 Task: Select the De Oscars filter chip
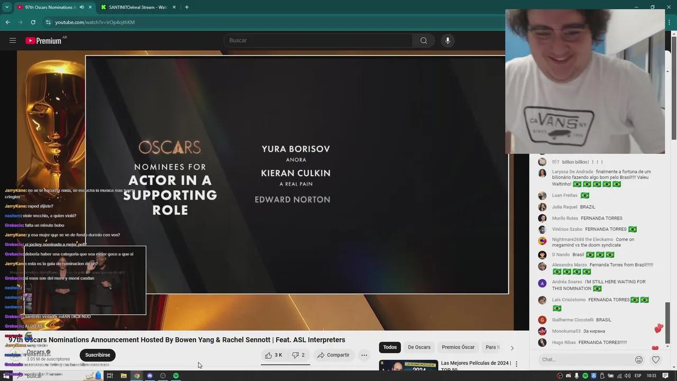tap(419, 348)
